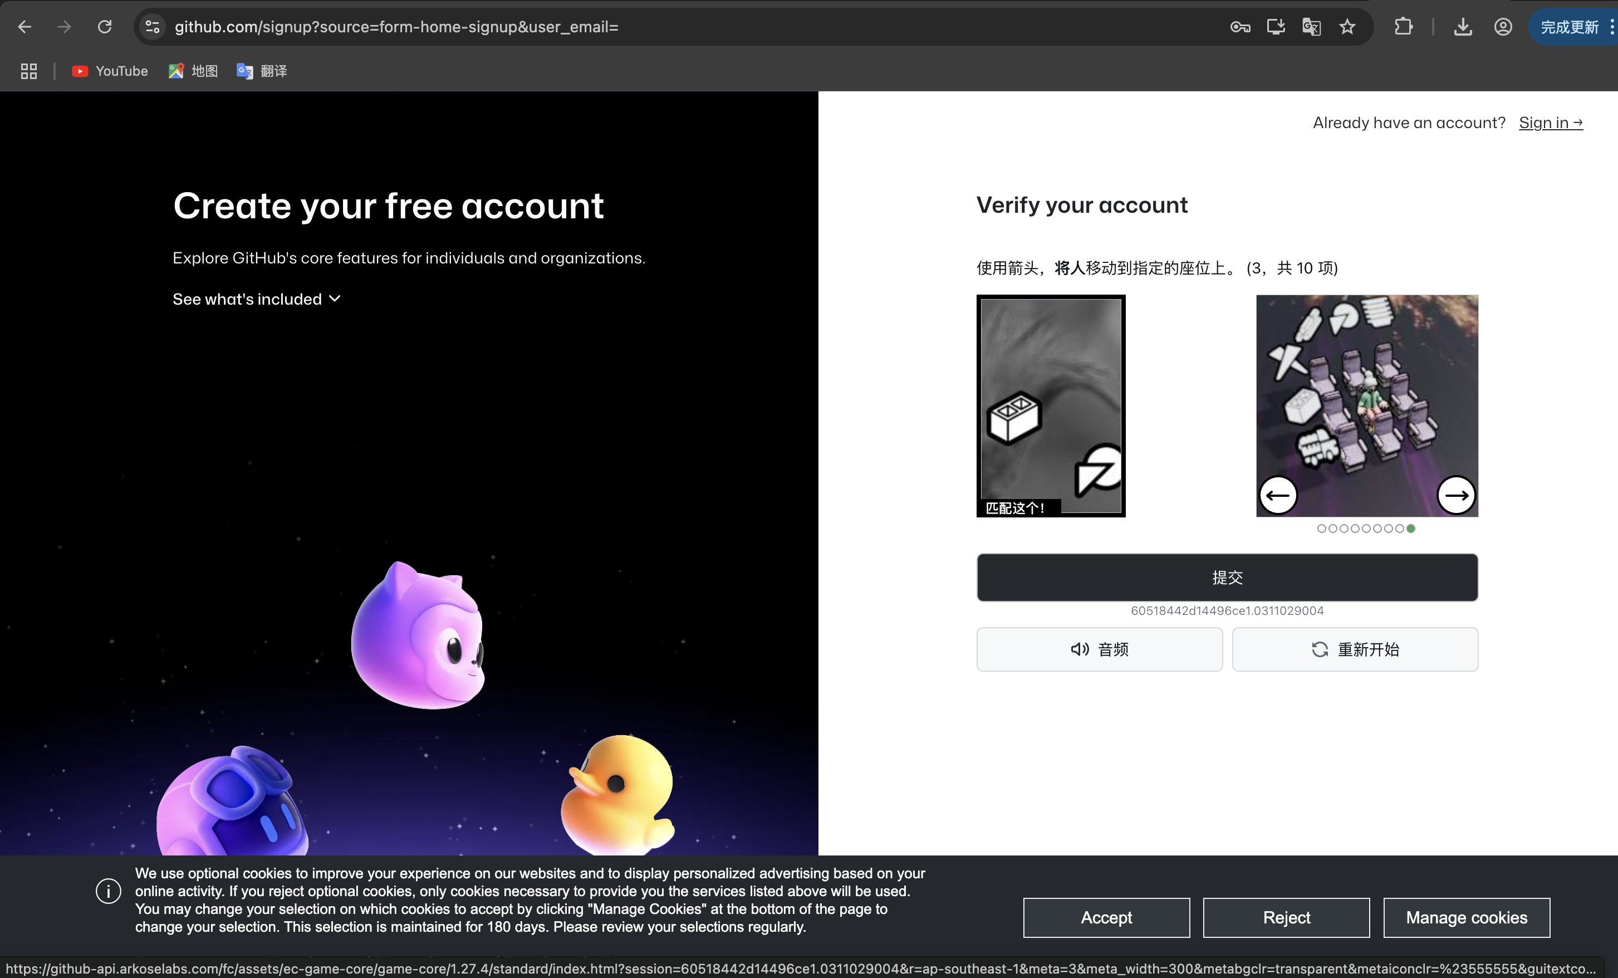Open the Manage cookies dropdown settings
Viewport: 1618px width, 978px height.
pos(1465,917)
